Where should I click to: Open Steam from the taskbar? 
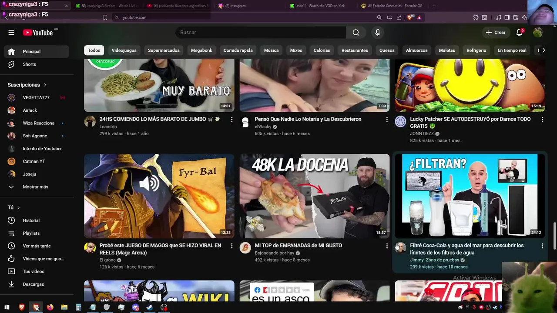(x=150, y=307)
